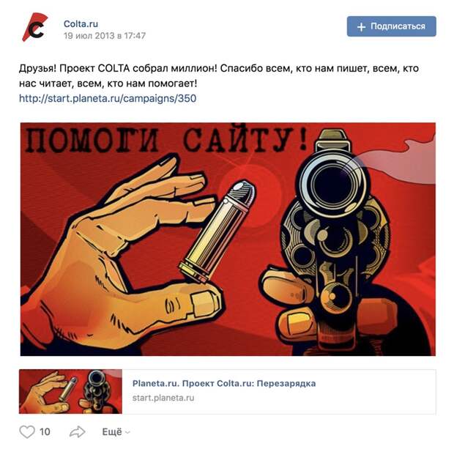Share the post via arrow icon

click(78, 431)
